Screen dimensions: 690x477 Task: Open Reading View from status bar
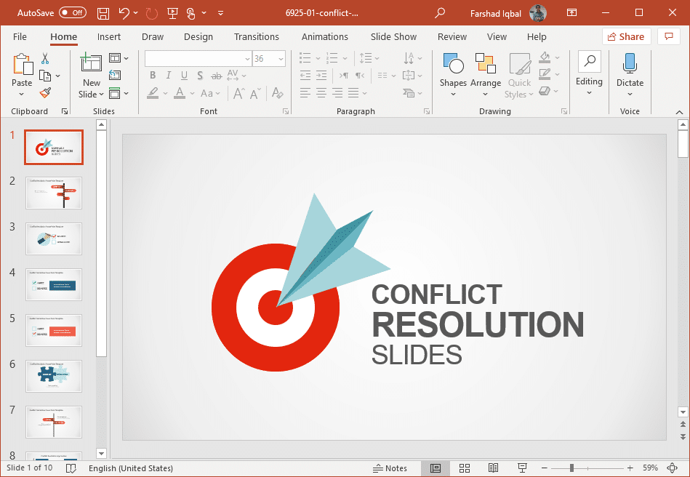[x=493, y=468]
